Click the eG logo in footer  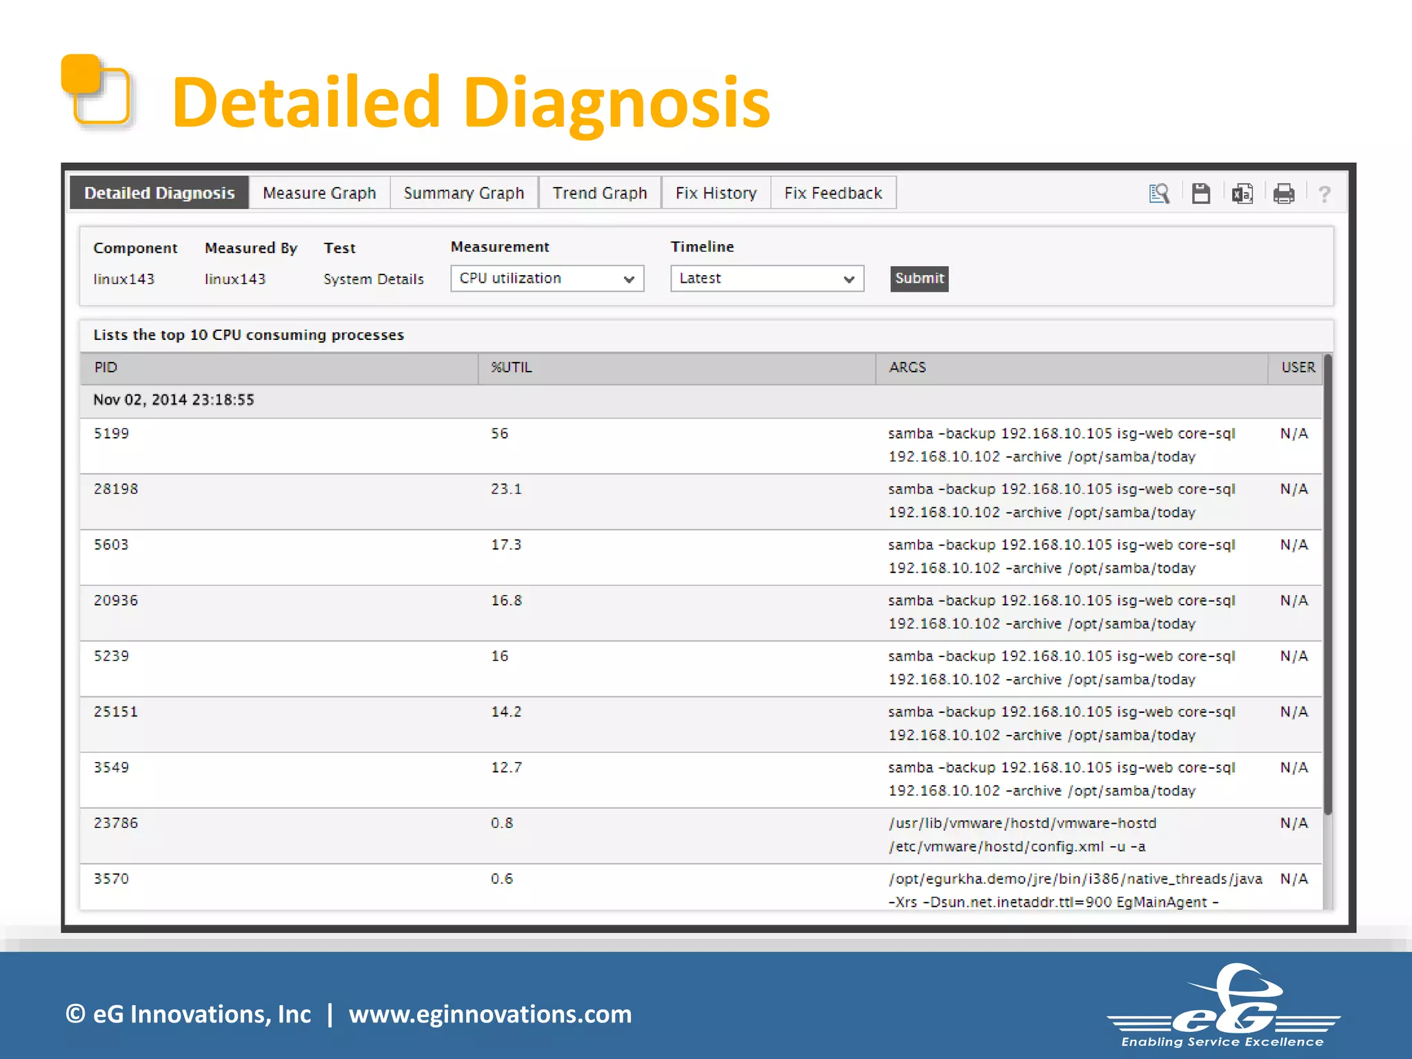coord(1223,1006)
